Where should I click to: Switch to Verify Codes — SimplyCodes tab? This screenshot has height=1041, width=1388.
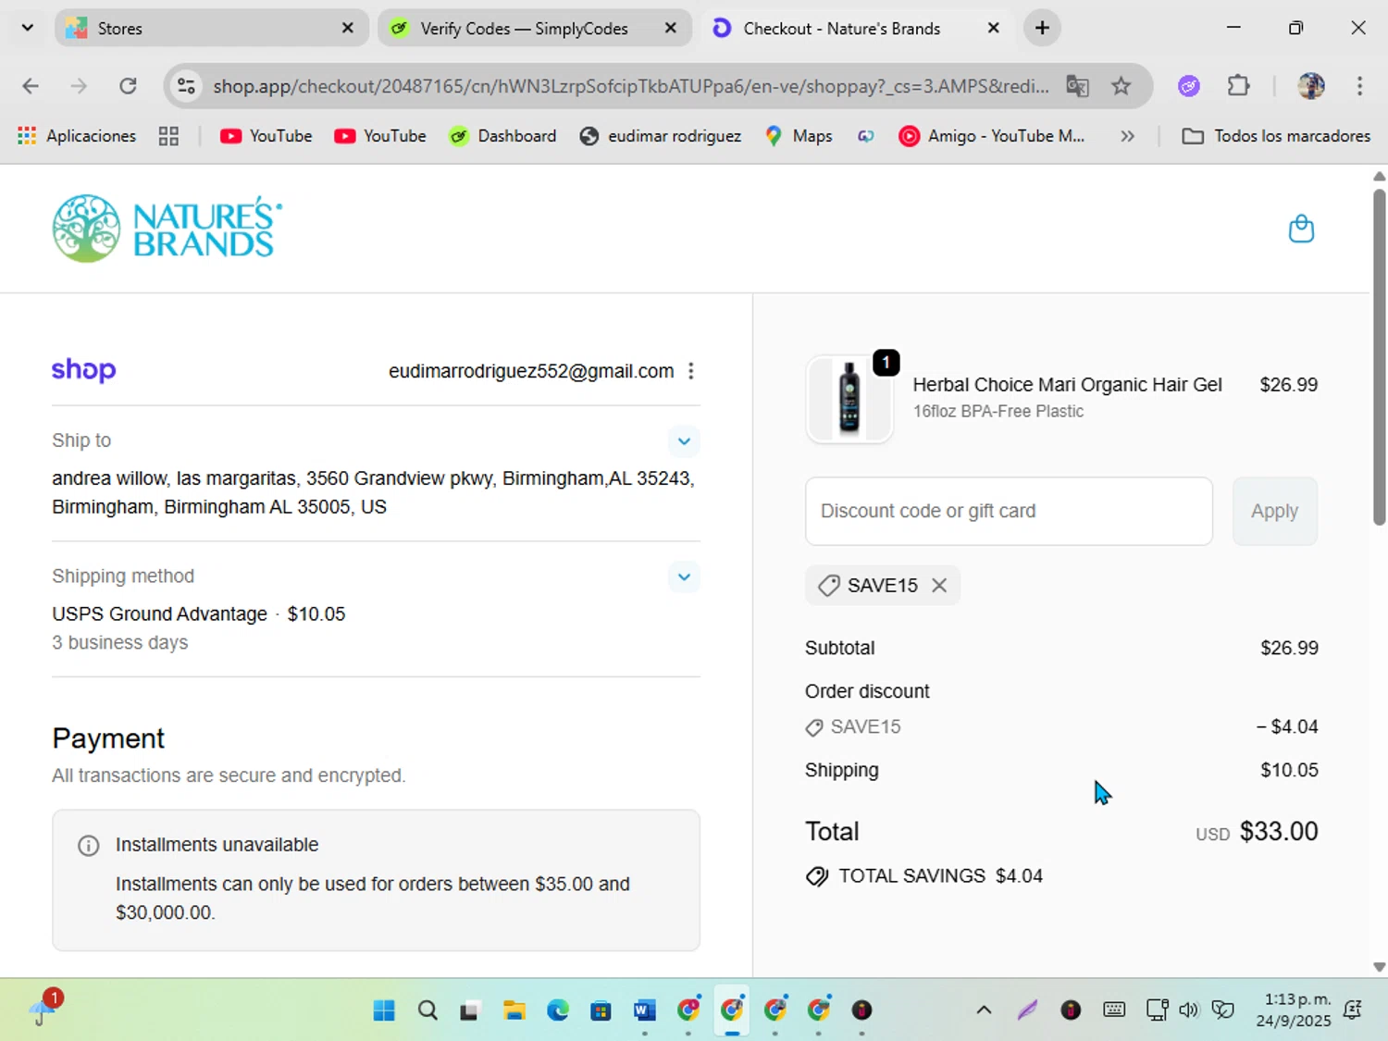[534, 28]
